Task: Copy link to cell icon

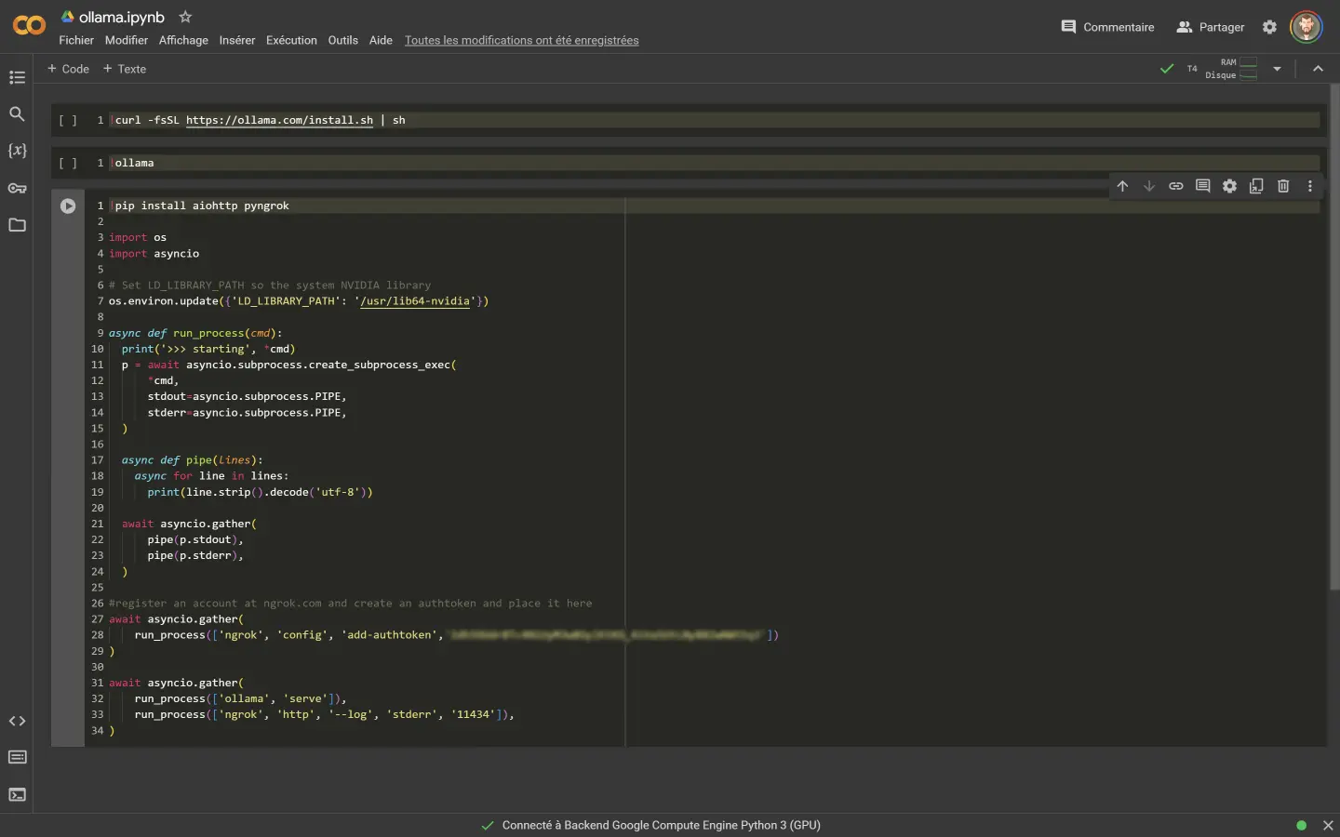Action: point(1176,186)
